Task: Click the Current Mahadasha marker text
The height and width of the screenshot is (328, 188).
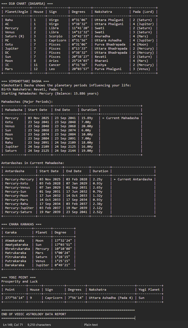Action: pyautogui.click(x=120, y=118)
